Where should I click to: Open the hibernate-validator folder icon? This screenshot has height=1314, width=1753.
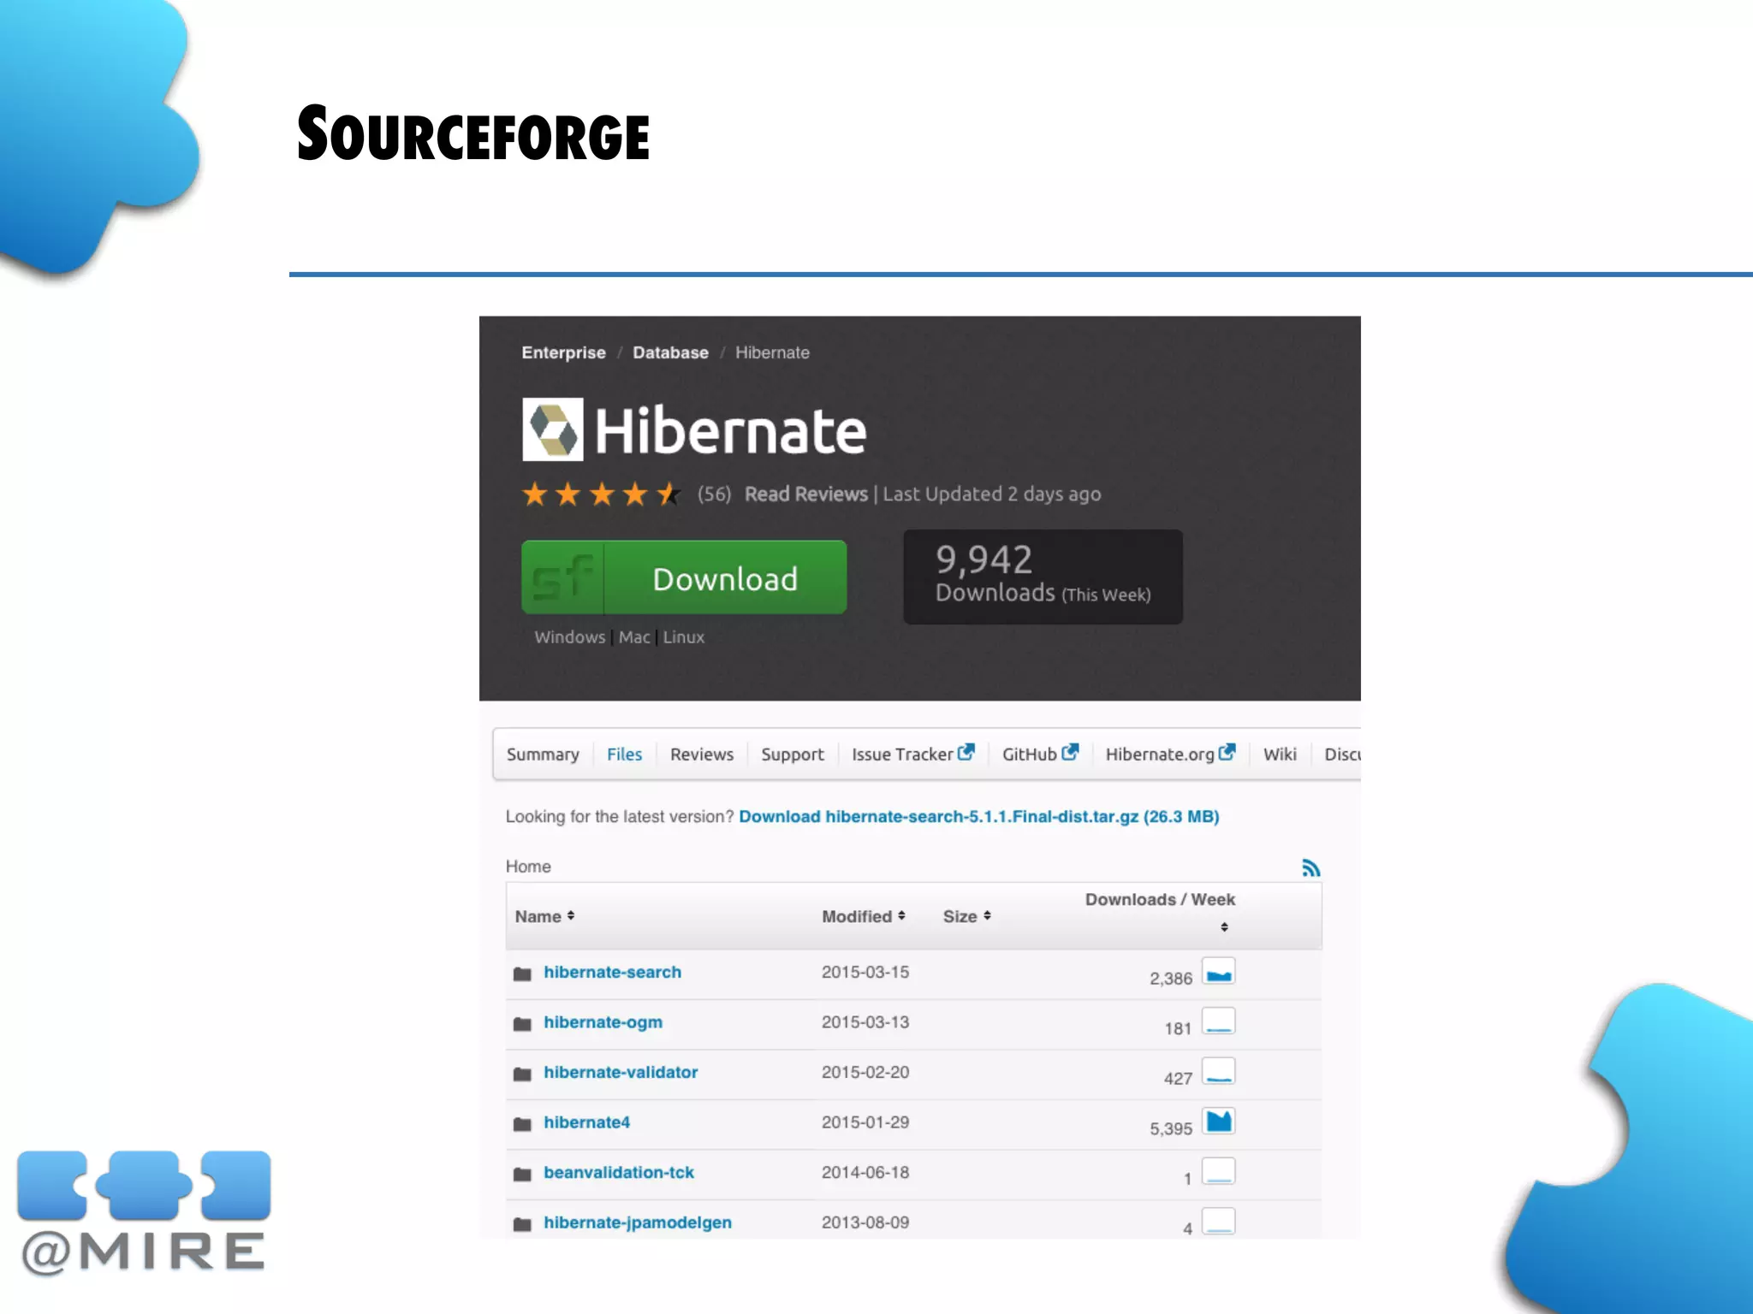point(522,1074)
